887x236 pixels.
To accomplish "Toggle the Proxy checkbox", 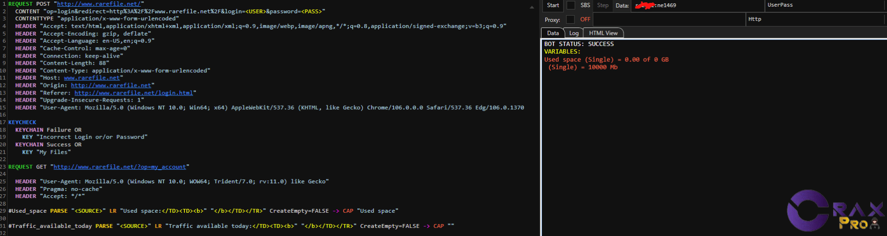I will pos(570,19).
